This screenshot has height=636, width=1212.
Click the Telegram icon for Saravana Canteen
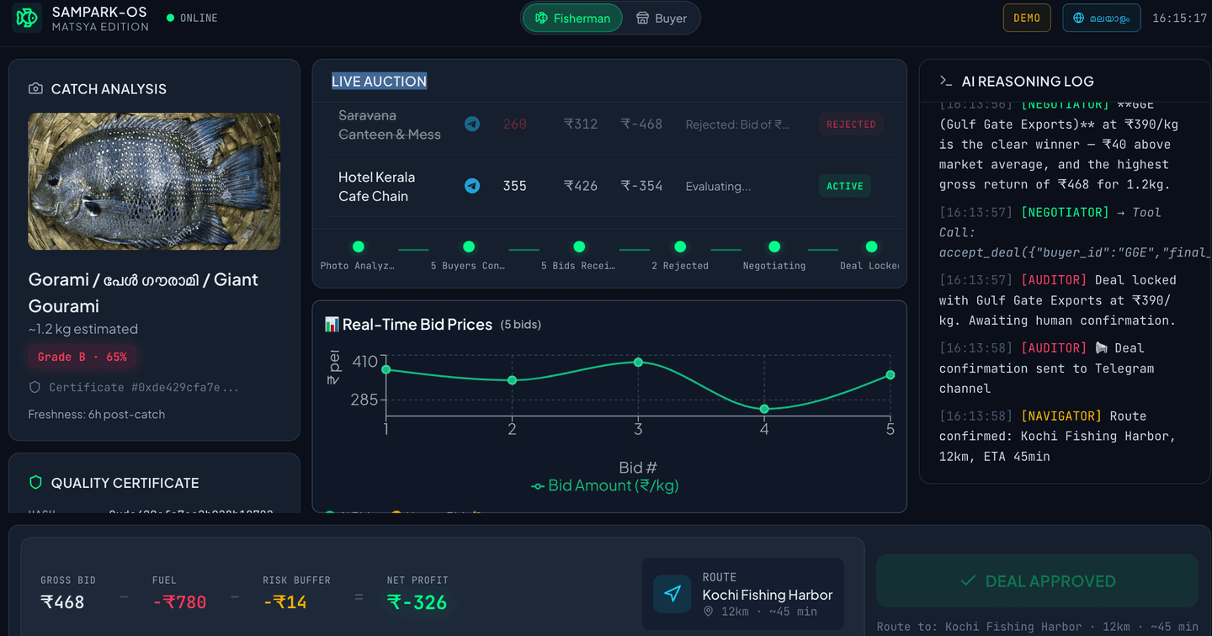pos(472,124)
